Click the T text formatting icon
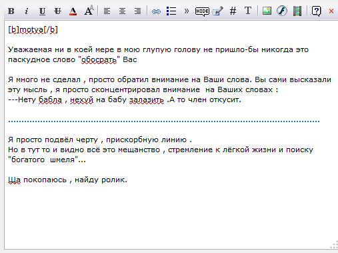This screenshot has width=338, height=253. (x=248, y=11)
